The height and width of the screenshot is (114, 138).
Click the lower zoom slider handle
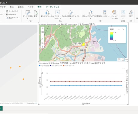[x=42, y=85]
